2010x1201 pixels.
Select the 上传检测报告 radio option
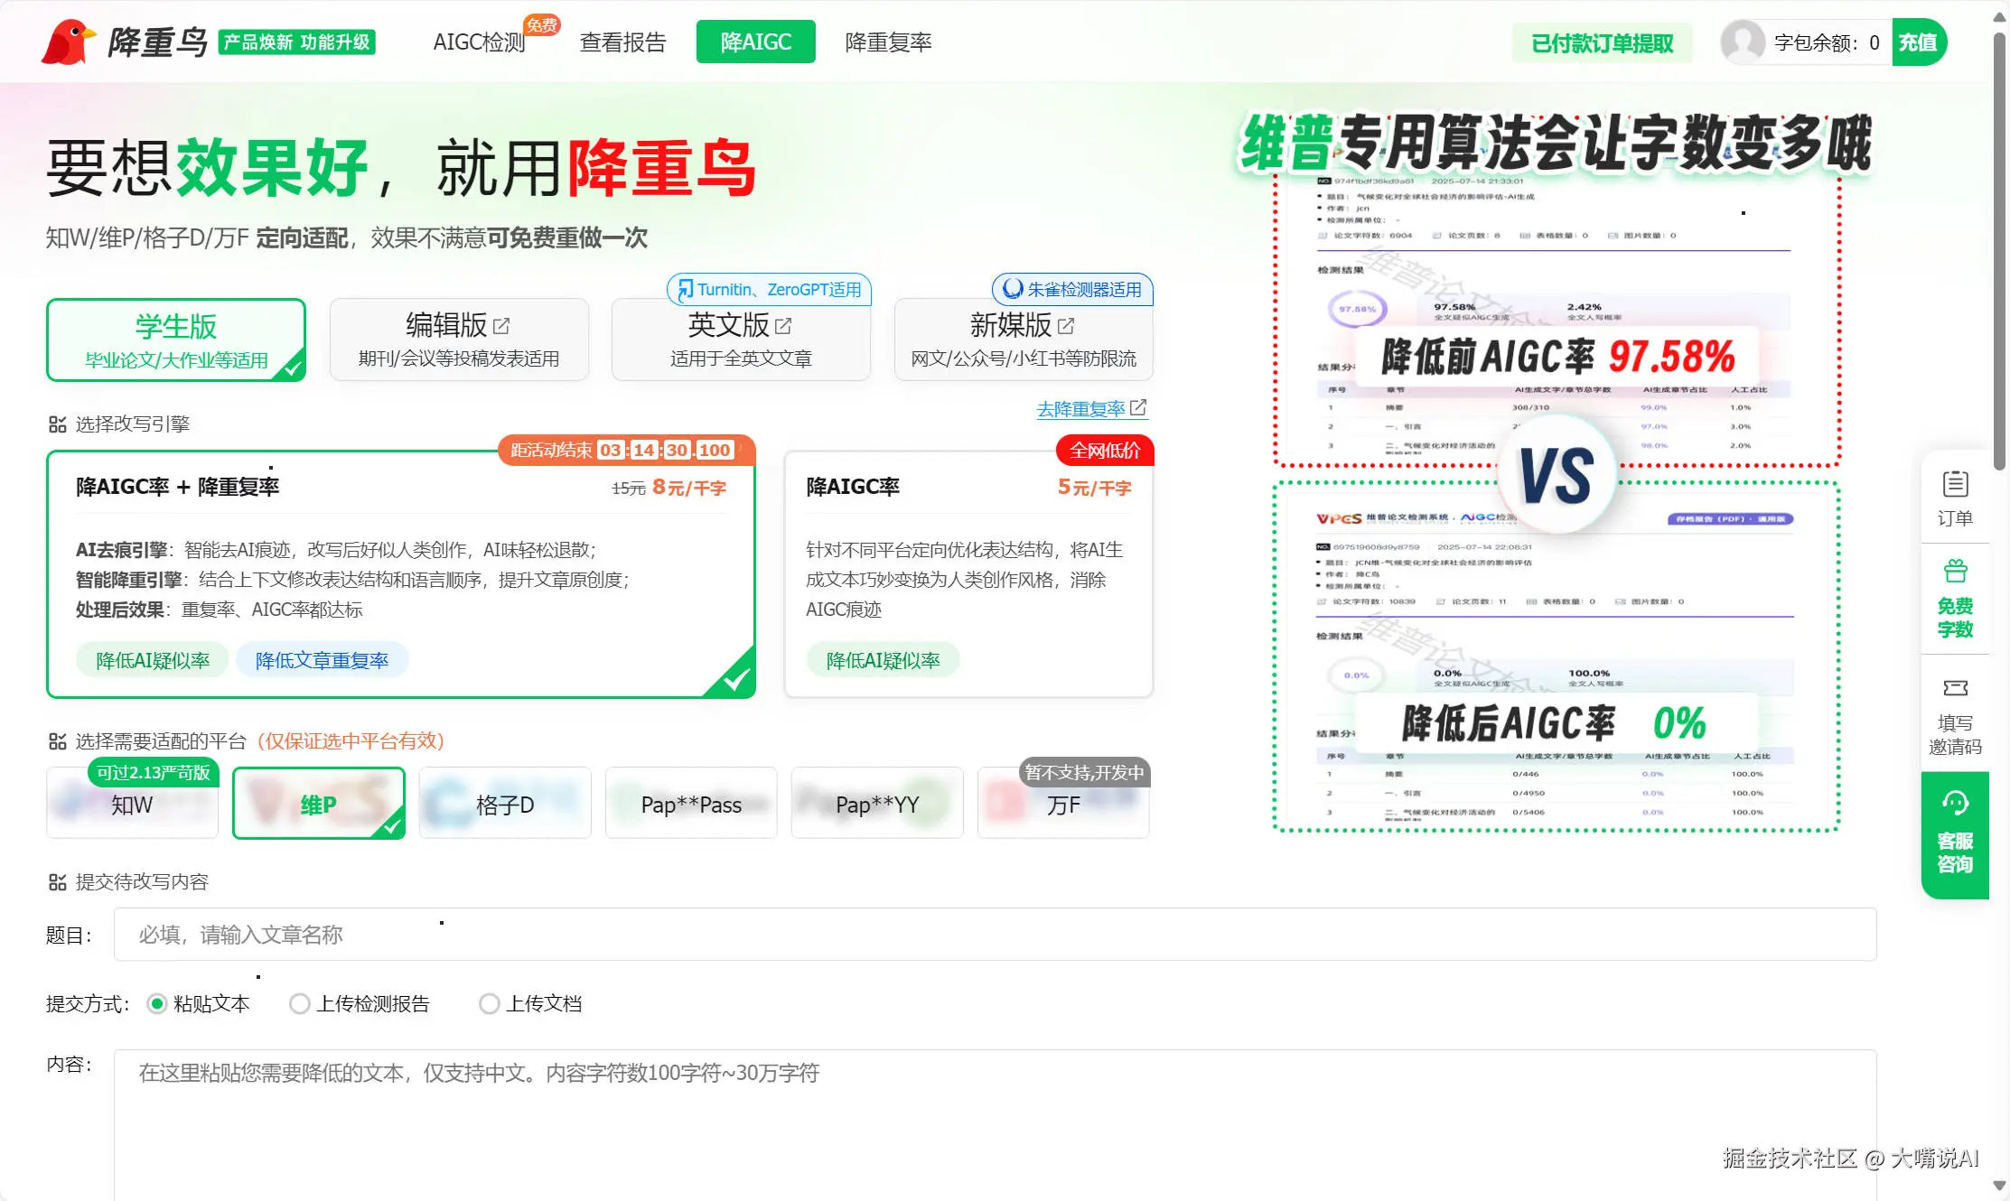coord(300,1004)
